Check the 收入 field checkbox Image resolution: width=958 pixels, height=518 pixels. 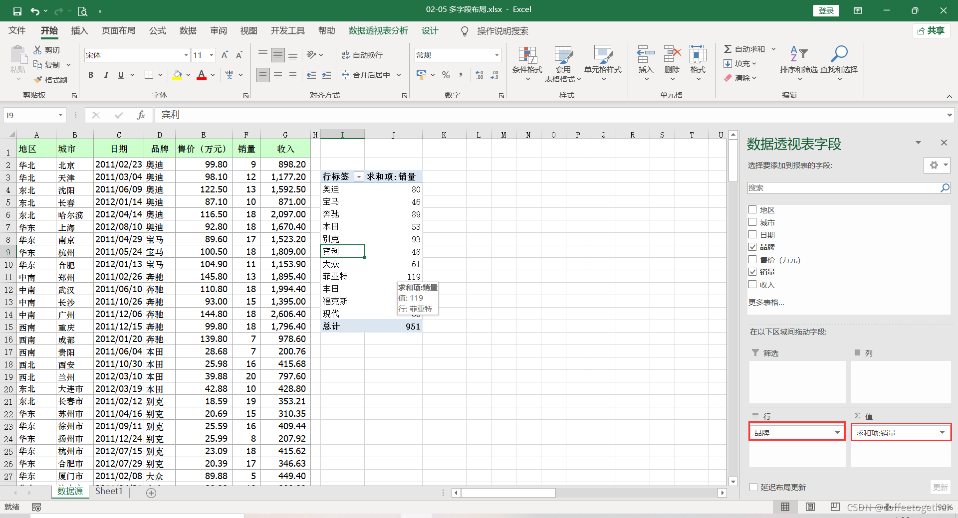752,284
